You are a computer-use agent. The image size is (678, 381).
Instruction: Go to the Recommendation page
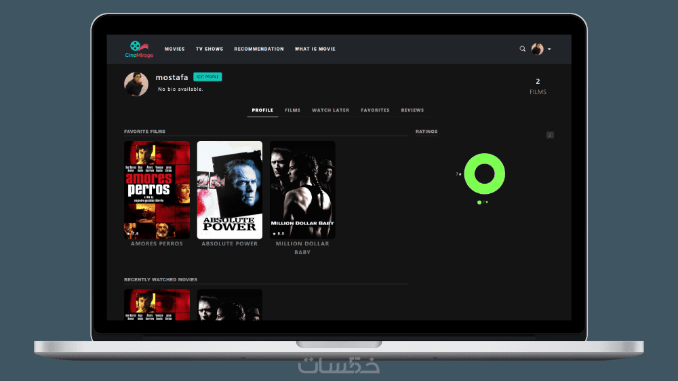259,49
